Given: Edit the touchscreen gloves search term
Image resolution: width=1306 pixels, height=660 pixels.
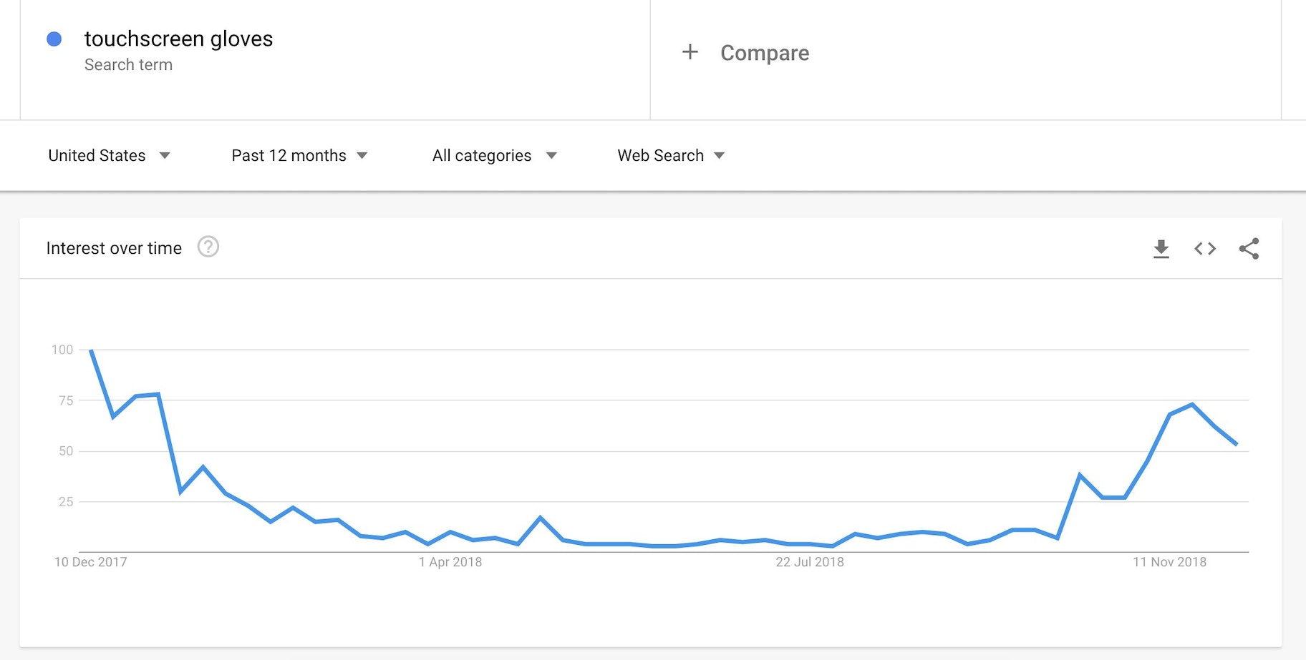Looking at the screenshot, I should [178, 39].
